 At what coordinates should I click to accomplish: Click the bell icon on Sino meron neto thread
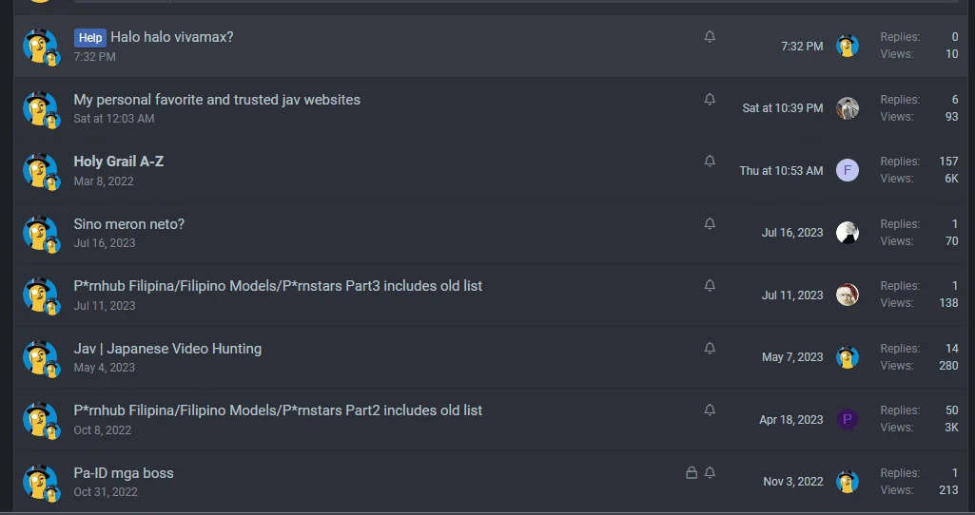pos(710,223)
